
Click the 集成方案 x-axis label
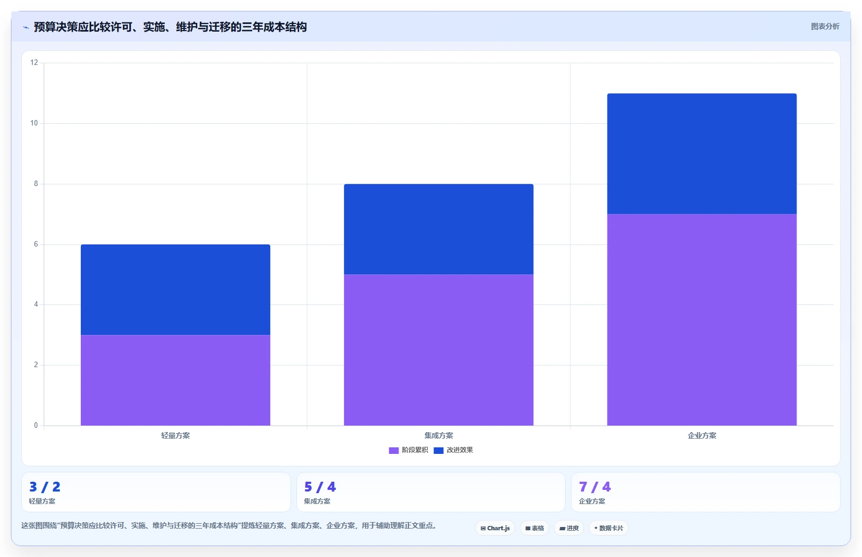point(438,435)
